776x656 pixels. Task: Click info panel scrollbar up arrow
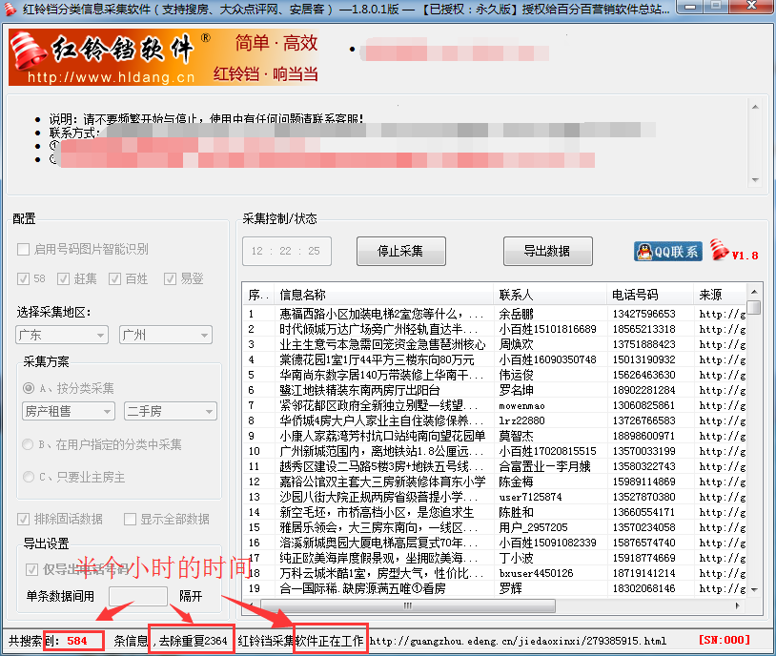755,107
